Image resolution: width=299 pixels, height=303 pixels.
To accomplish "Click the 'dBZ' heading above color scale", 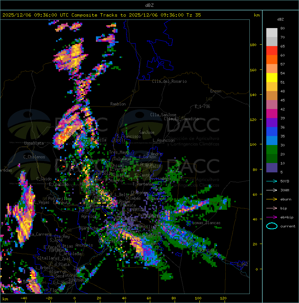I will 280,19.
